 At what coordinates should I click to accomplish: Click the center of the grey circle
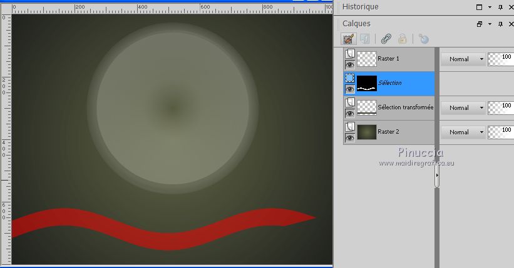point(172,108)
